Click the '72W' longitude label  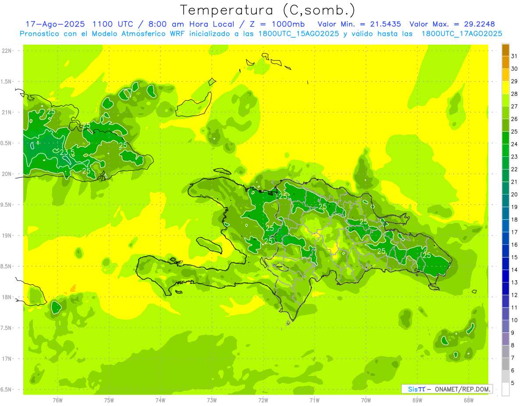click(263, 400)
